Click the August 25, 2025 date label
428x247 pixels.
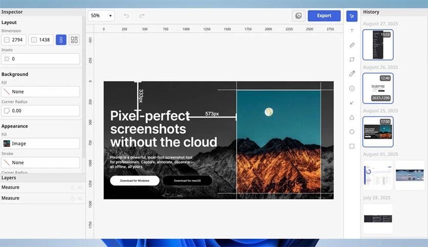(x=380, y=111)
